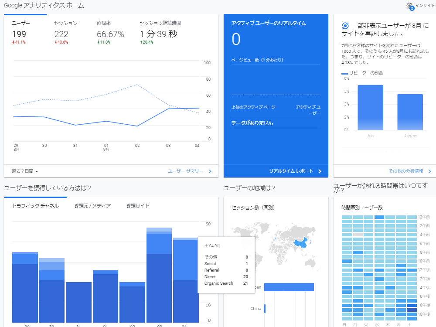
Task: Click the traffic channel bar for day 03
Action: click(159, 275)
